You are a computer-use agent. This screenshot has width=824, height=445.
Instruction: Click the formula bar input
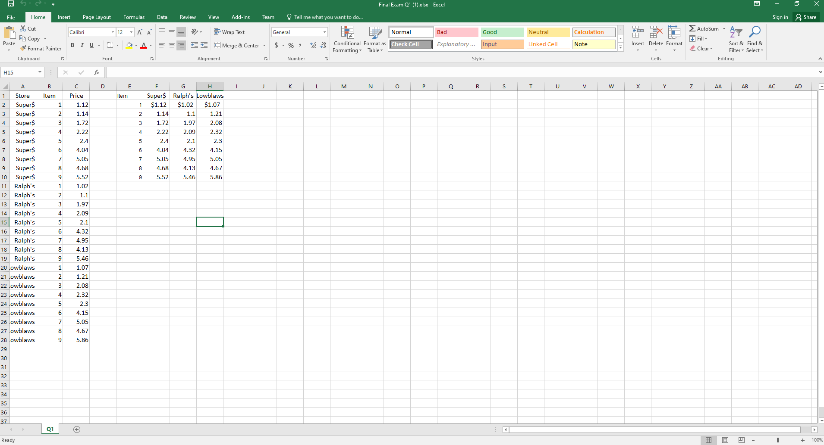(x=462, y=72)
